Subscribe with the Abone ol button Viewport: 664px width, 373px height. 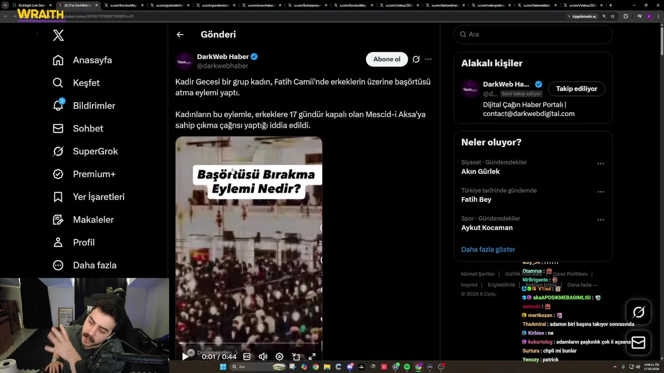(x=387, y=59)
